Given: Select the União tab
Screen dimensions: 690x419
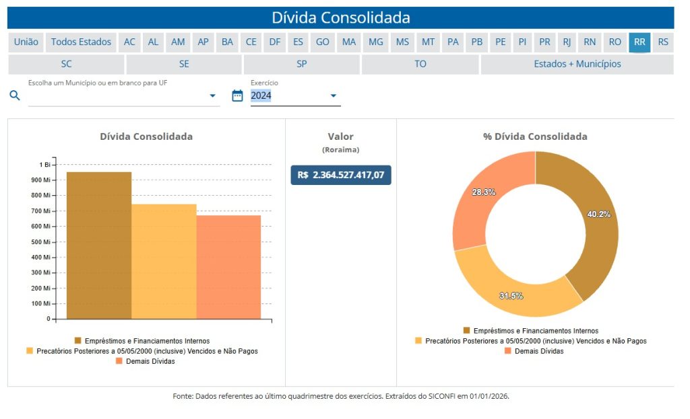Looking at the screenshot, I should 26,42.
